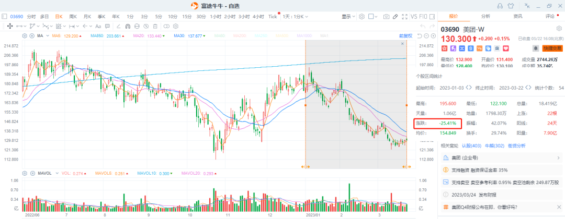Click the overlapping circles link icon
Image resolution: width=565 pixels, height=219 pixels.
tap(166, 26)
